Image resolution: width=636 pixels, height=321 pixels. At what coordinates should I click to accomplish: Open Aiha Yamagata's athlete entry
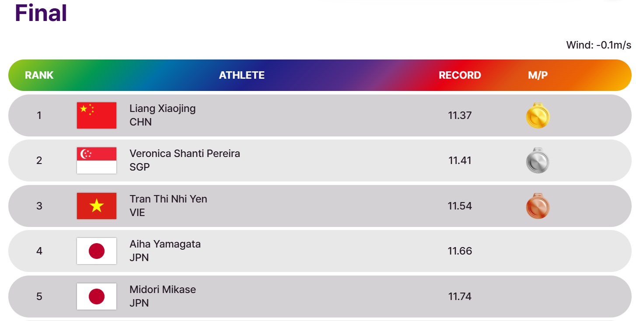pyautogui.click(x=165, y=244)
